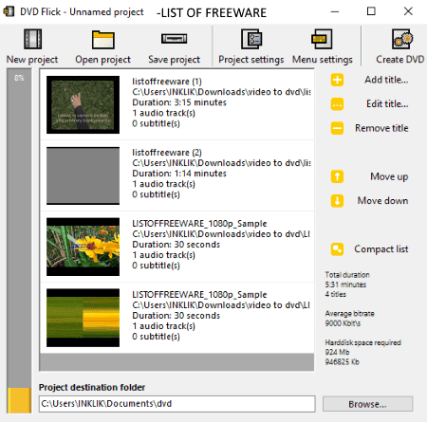Click the 924 Mb space value
This screenshot has width=427, height=422.
point(337,352)
